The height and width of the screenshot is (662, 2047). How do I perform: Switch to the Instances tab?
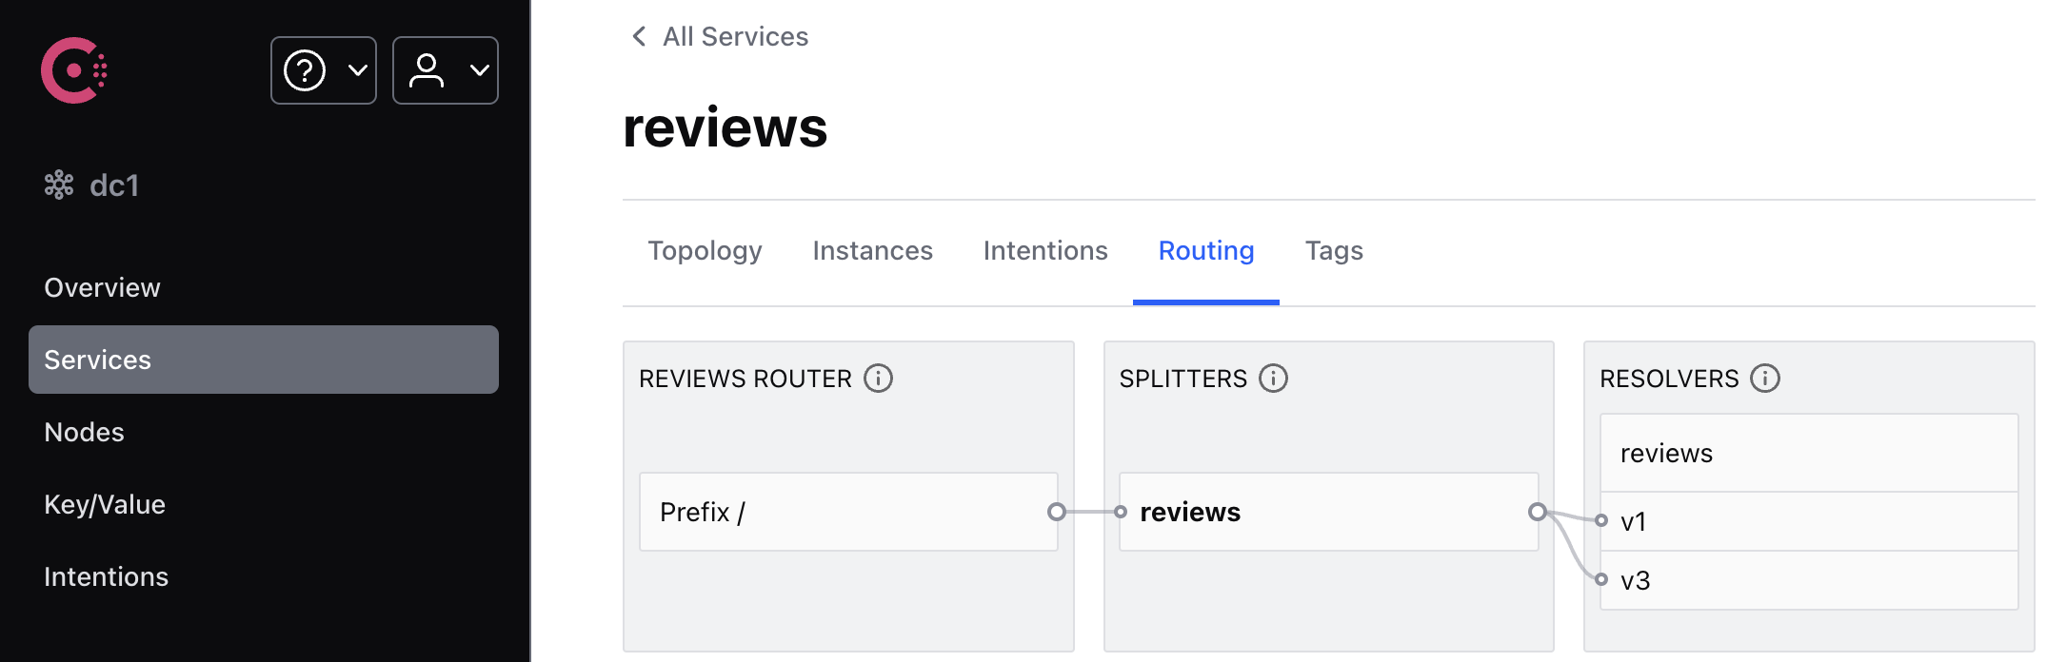872,250
